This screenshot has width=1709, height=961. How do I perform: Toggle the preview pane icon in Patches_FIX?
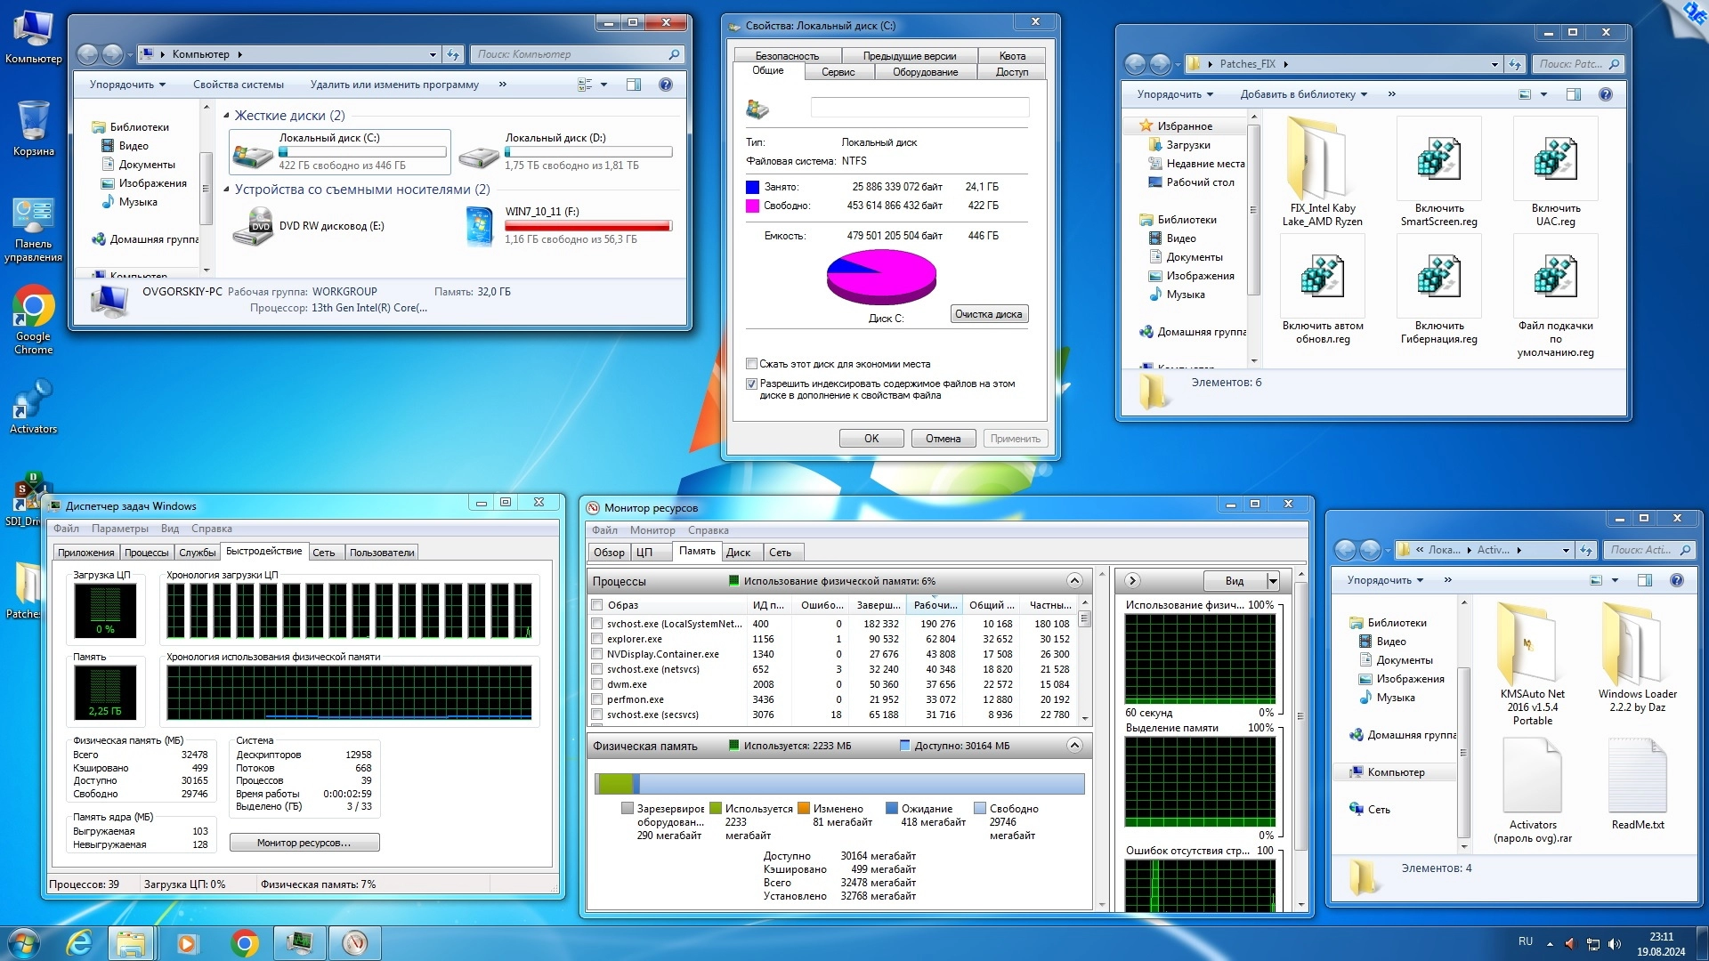[x=1573, y=94]
